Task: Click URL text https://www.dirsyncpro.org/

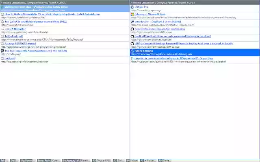Action: point(146,10)
